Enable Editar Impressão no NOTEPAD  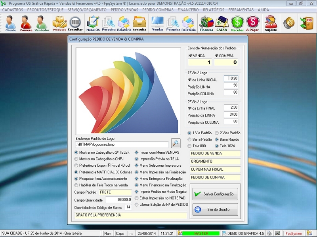pos(137,198)
